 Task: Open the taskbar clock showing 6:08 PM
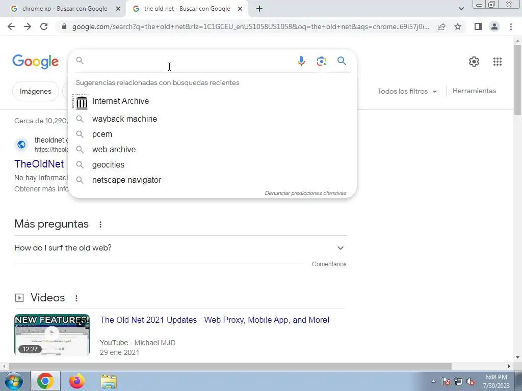[x=496, y=382]
